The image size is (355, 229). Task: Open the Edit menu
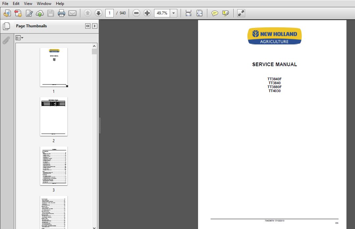coord(16,3)
